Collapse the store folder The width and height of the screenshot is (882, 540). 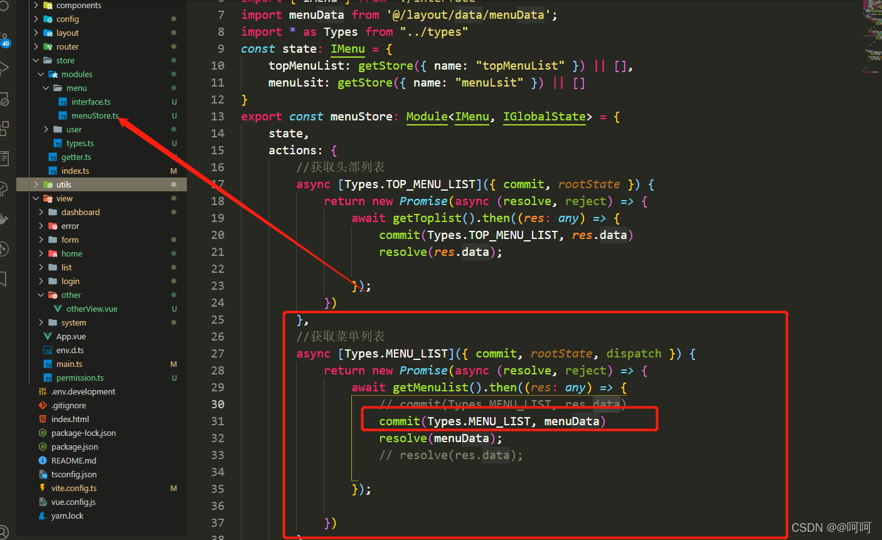point(36,60)
